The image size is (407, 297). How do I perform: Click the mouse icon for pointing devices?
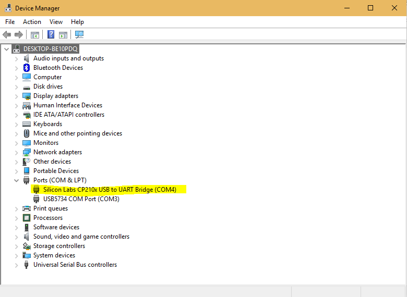[27, 133]
